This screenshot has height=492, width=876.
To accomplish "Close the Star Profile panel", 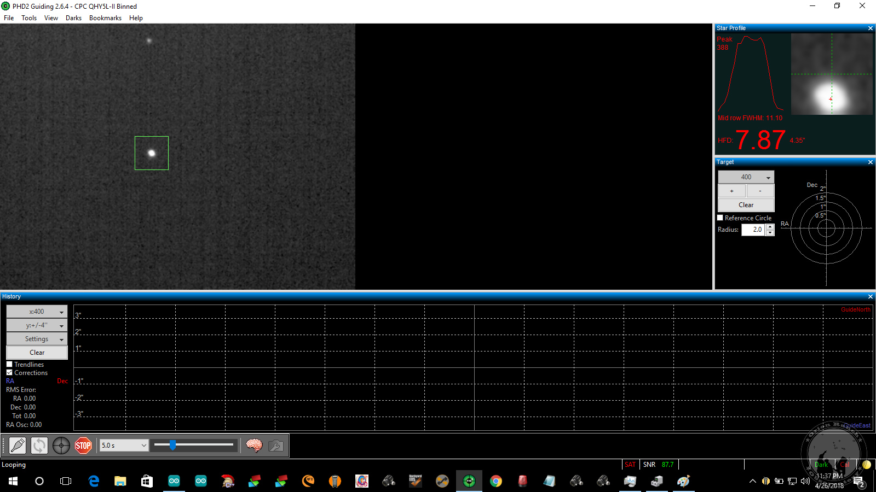I will [x=871, y=28].
